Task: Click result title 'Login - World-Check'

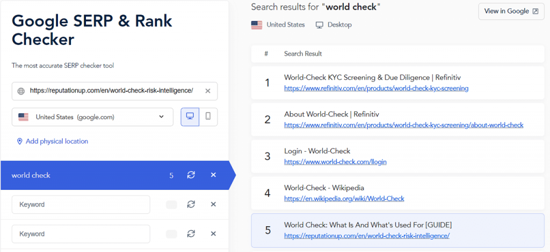Action: 317,151
